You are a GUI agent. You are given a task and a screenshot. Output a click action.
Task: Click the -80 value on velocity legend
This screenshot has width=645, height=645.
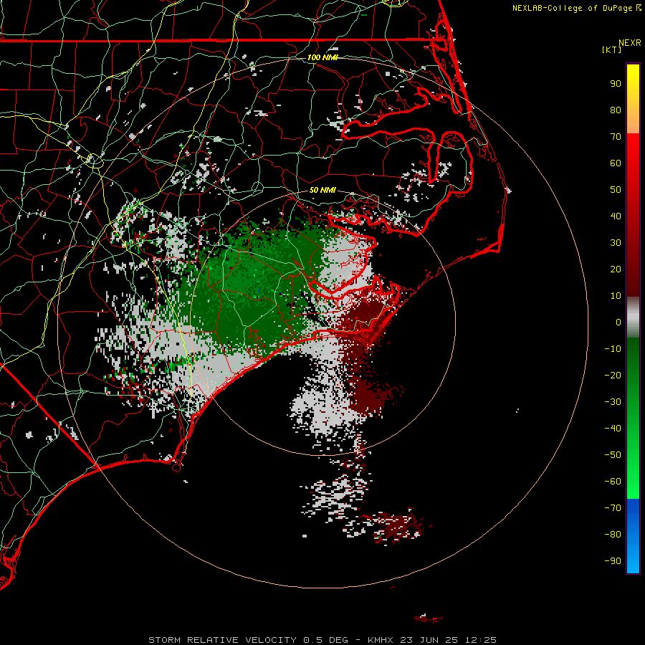613,535
